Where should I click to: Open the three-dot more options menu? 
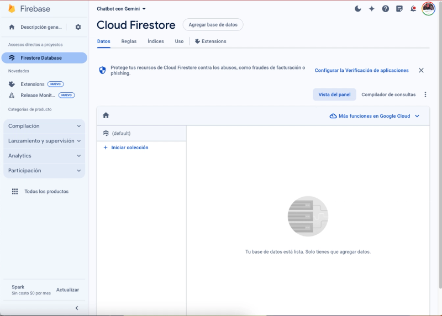[x=425, y=94]
